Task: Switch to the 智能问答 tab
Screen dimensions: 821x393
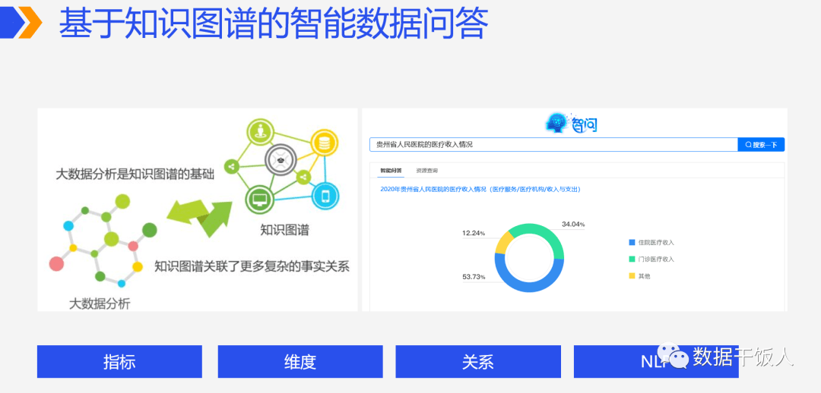Action: pyautogui.click(x=391, y=171)
